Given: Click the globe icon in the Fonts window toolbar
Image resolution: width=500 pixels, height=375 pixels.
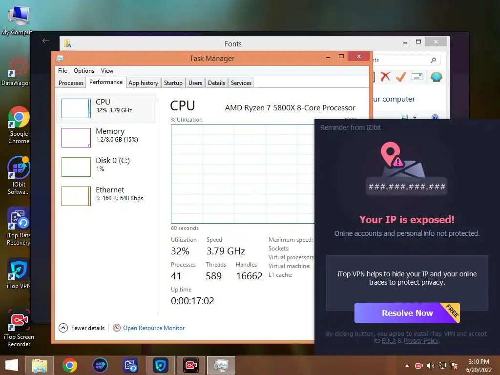Looking at the screenshot, I should 436,77.
